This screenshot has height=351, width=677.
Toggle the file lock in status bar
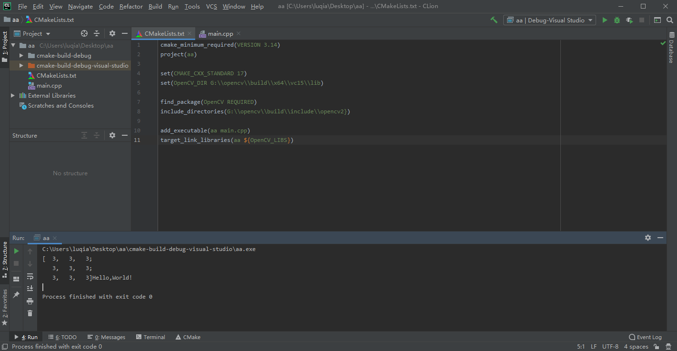(656, 347)
